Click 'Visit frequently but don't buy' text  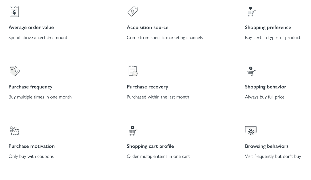(273, 156)
